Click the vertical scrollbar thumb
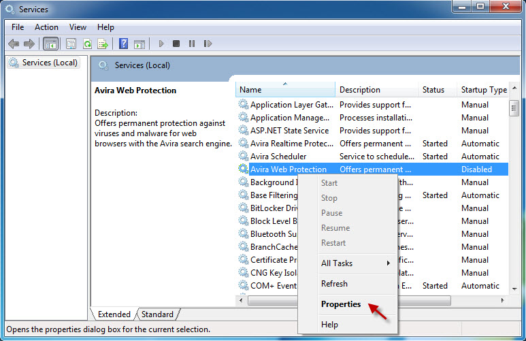Image resolution: width=526 pixels, height=341 pixels. click(514, 108)
